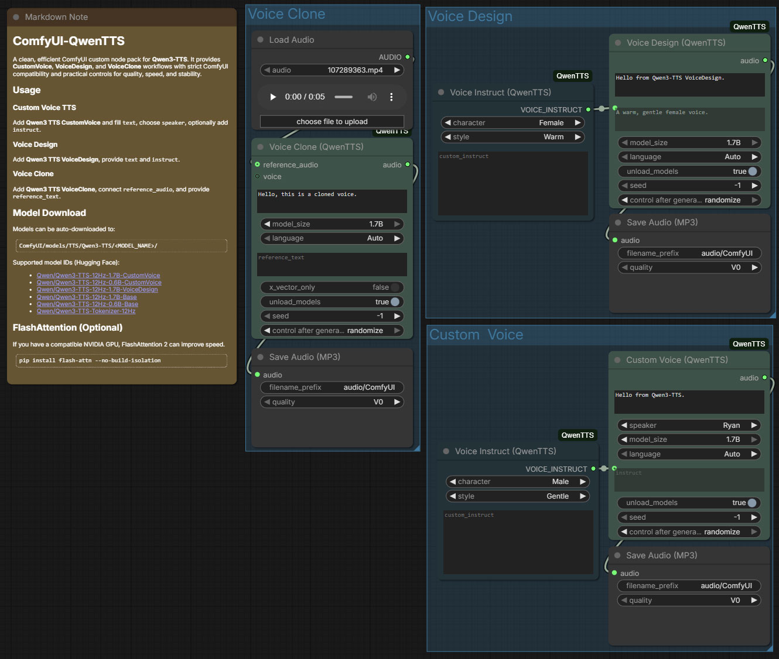Open character dropdown showing Male
Viewport: 779px width, 659px height.
(x=518, y=482)
